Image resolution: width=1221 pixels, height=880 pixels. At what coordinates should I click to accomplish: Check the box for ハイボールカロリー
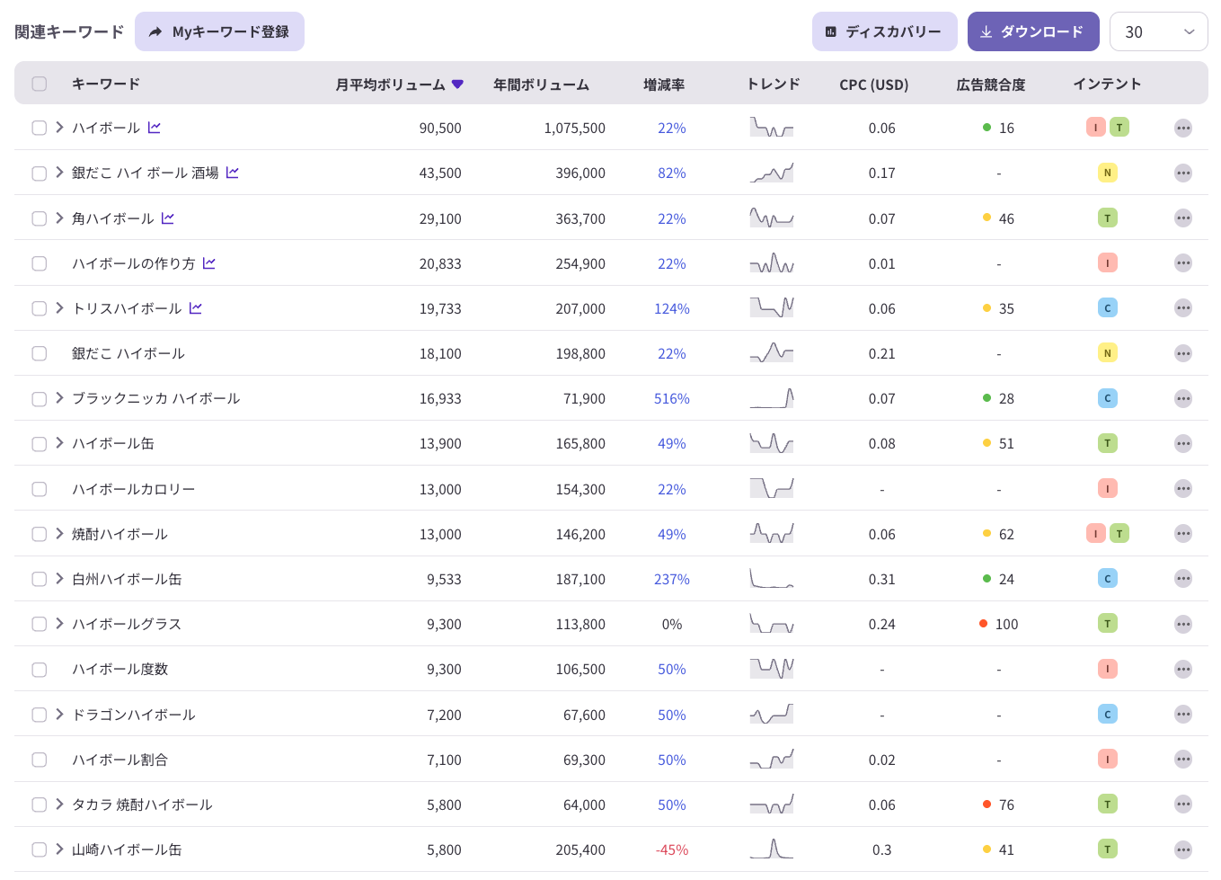(x=40, y=489)
